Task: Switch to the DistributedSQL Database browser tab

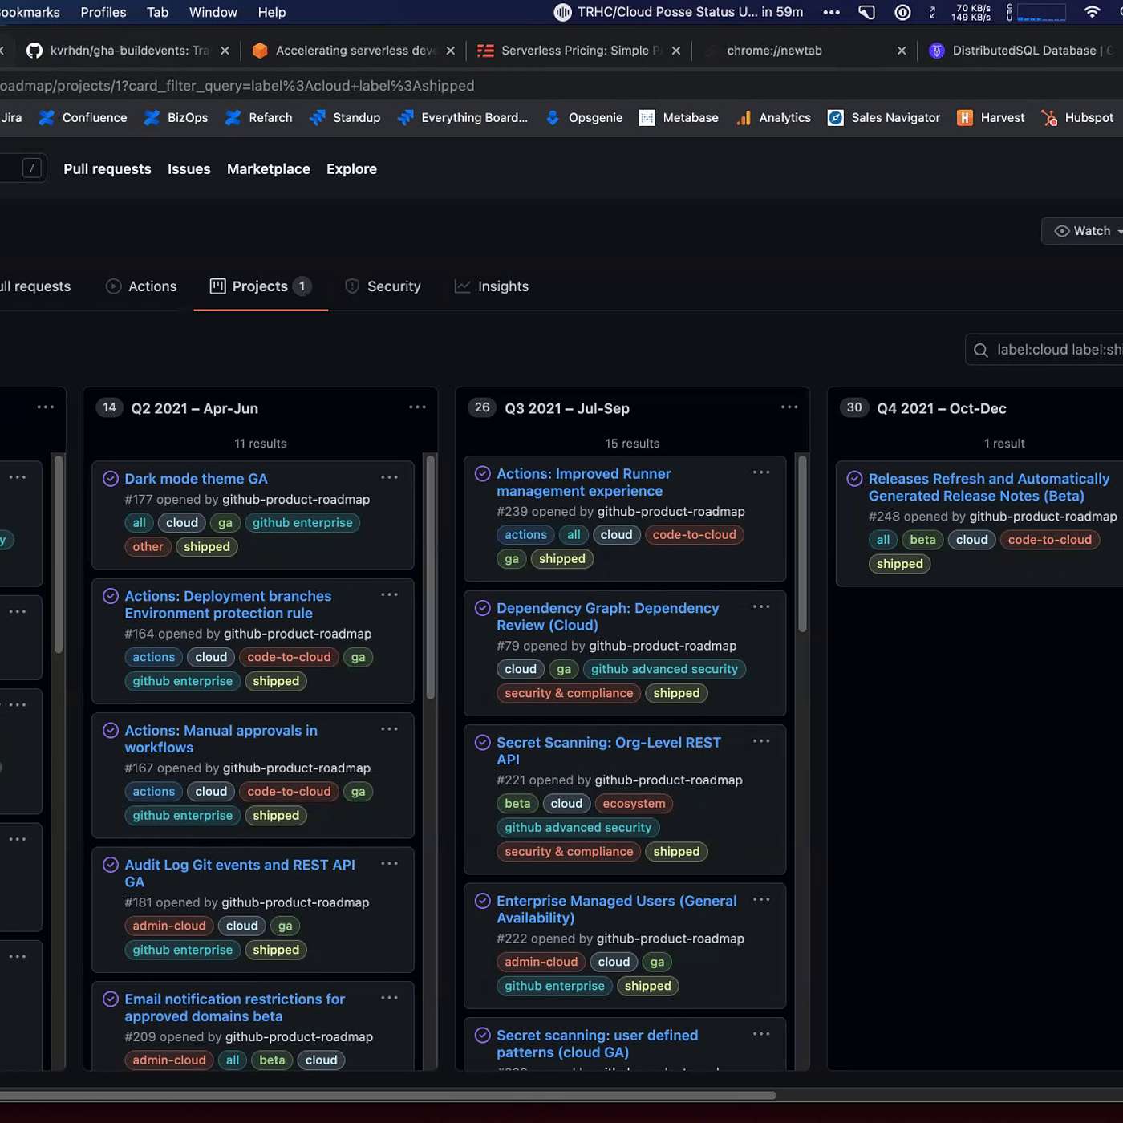Action: [1023, 51]
